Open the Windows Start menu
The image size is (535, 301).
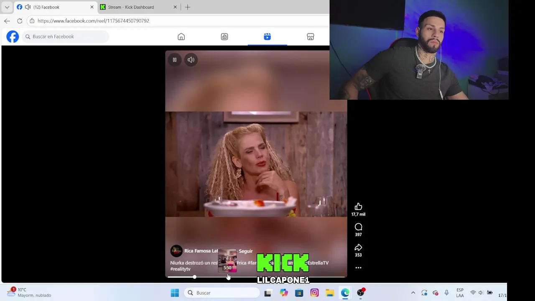click(x=175, y=293)
